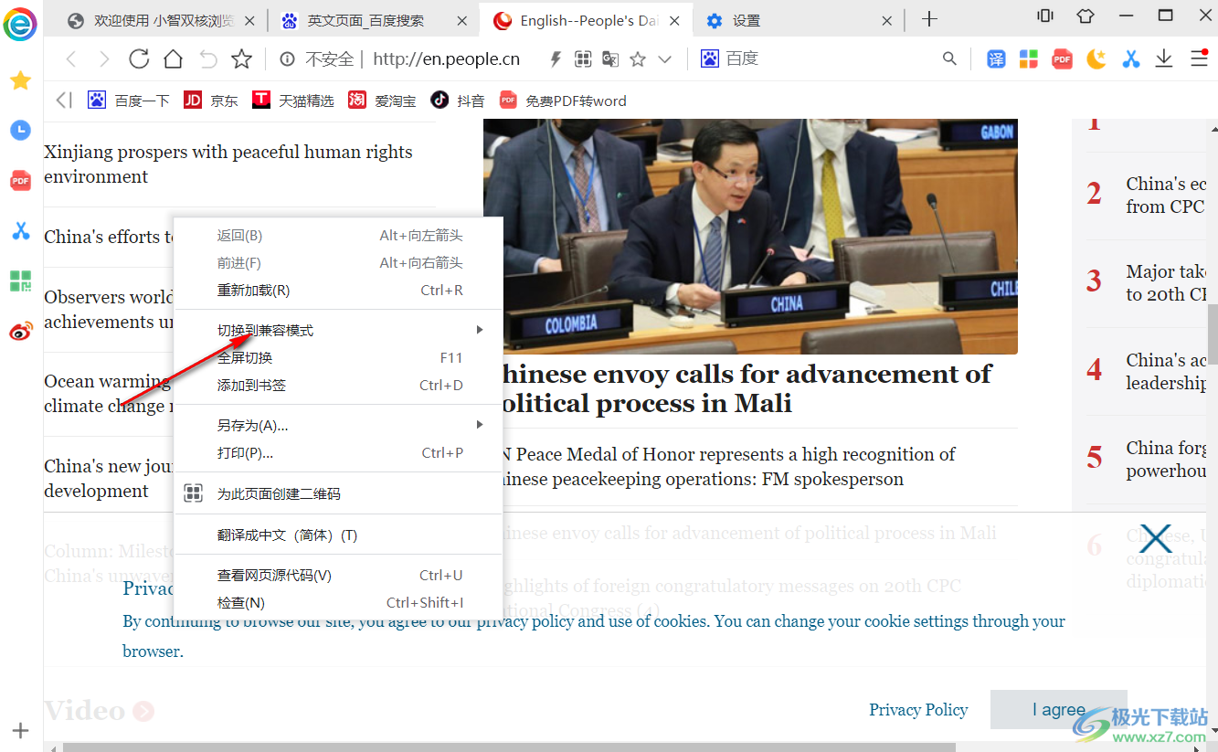Image resolution: width=1218 pixels, height=752 pixels.
Task: Select 添加到书签 in context menu
Action: coord(339,385)
